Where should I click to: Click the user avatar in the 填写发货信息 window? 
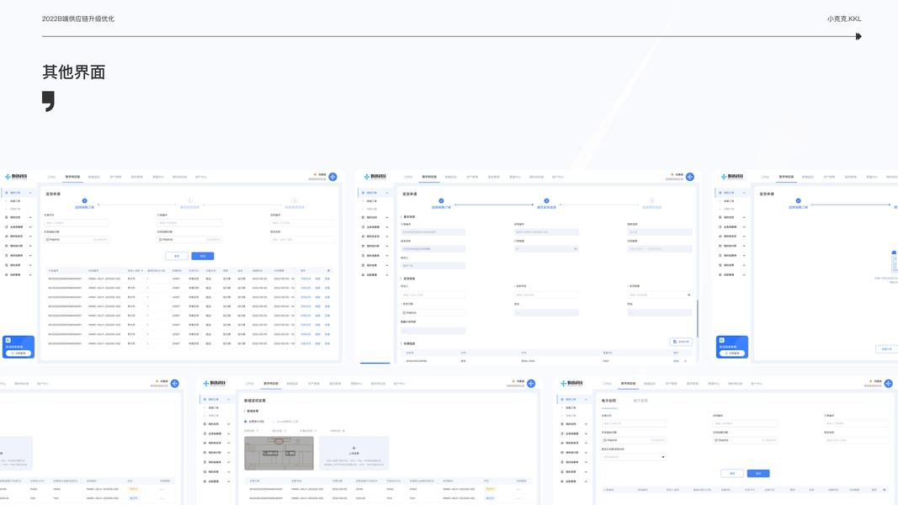[x=690, y=177]
